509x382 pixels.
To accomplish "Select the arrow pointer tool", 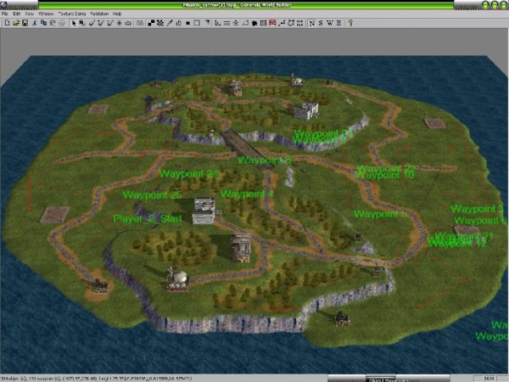I will pos(74,23).
